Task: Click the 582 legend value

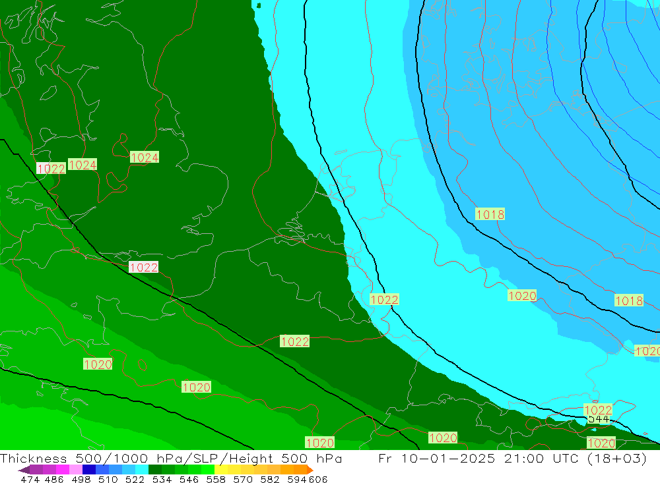Action: 269,479
